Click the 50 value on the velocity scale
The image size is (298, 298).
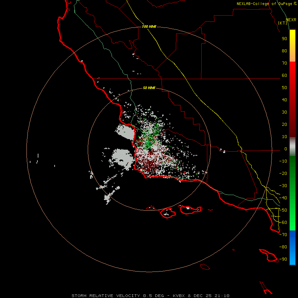click(284, 88)
